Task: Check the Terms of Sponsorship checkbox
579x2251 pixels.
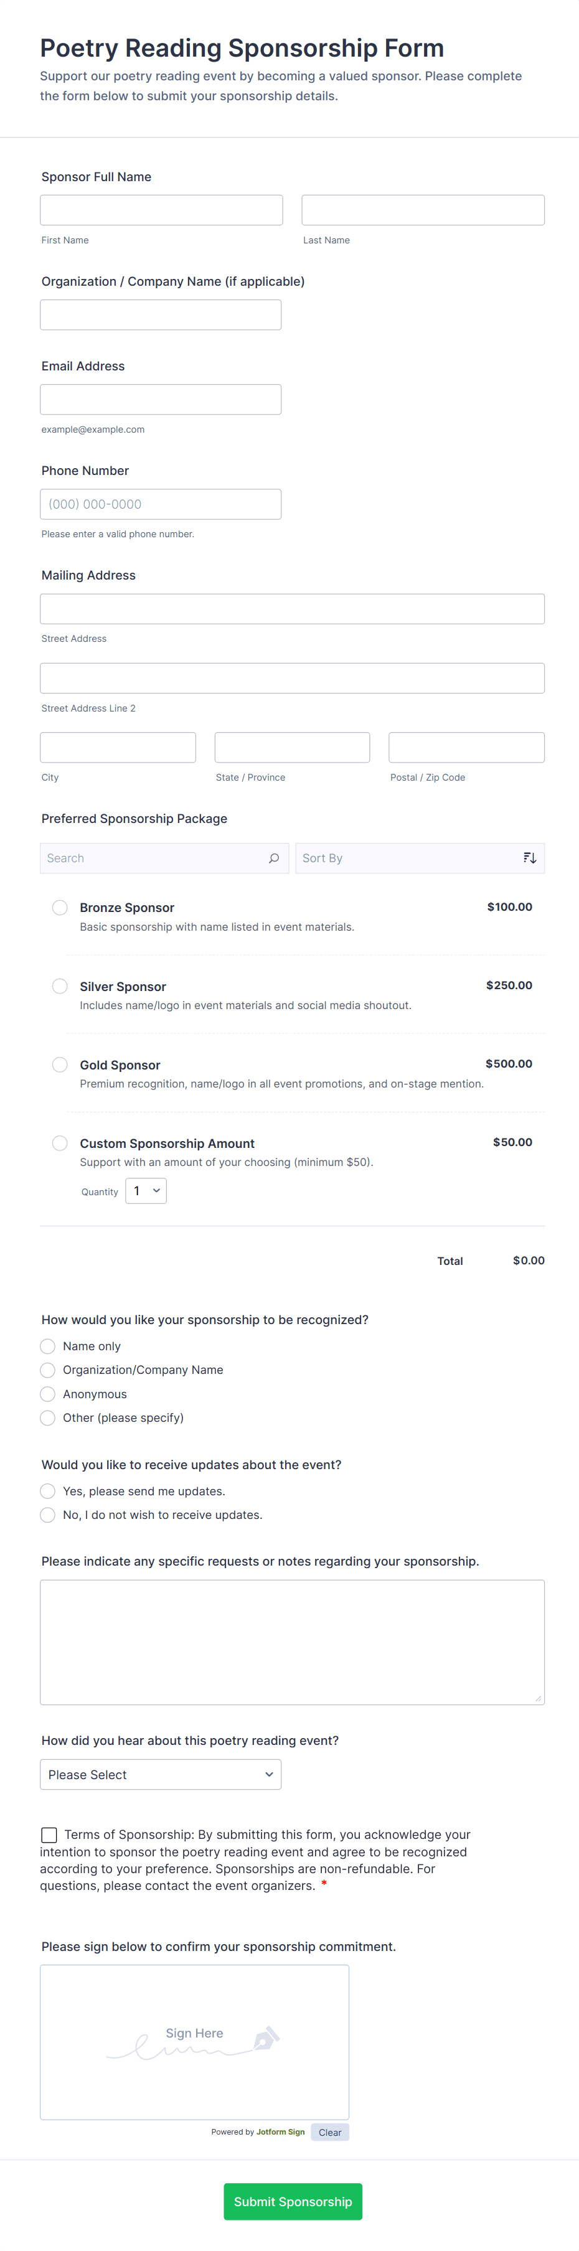Action: coord(50,1834)
